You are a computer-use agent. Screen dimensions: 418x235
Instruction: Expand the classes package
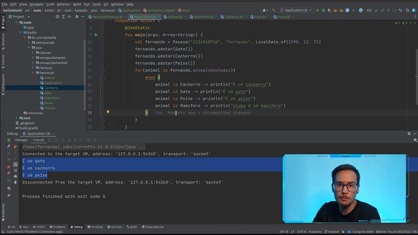coord(33,53)
